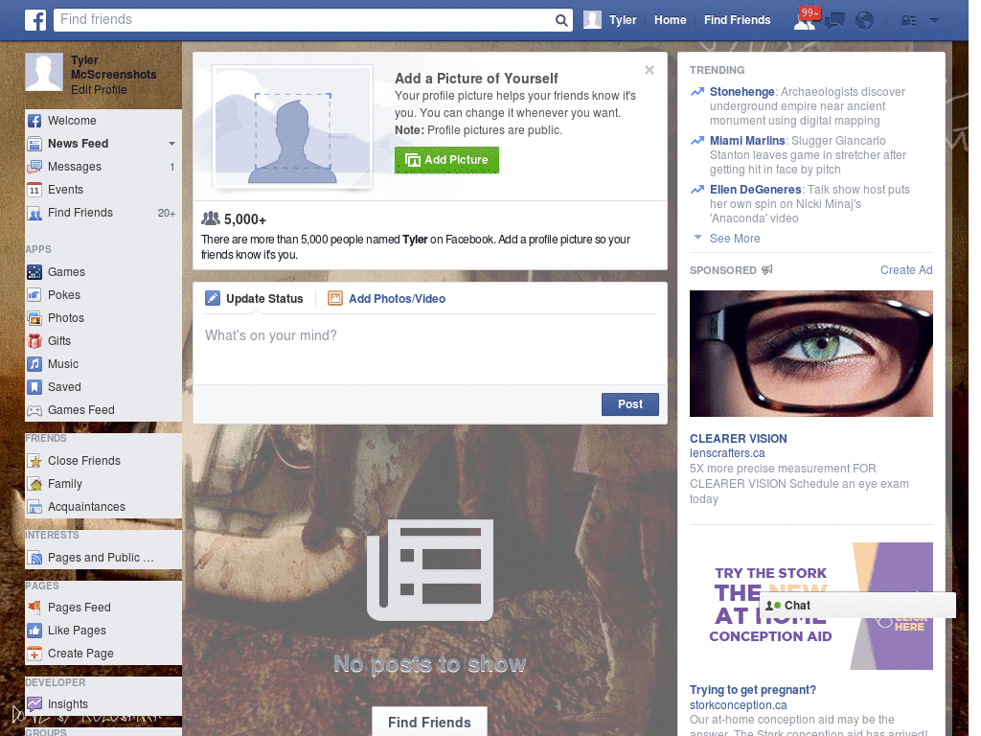
Task: Click the Family house icon
Action: coord(34,484)
